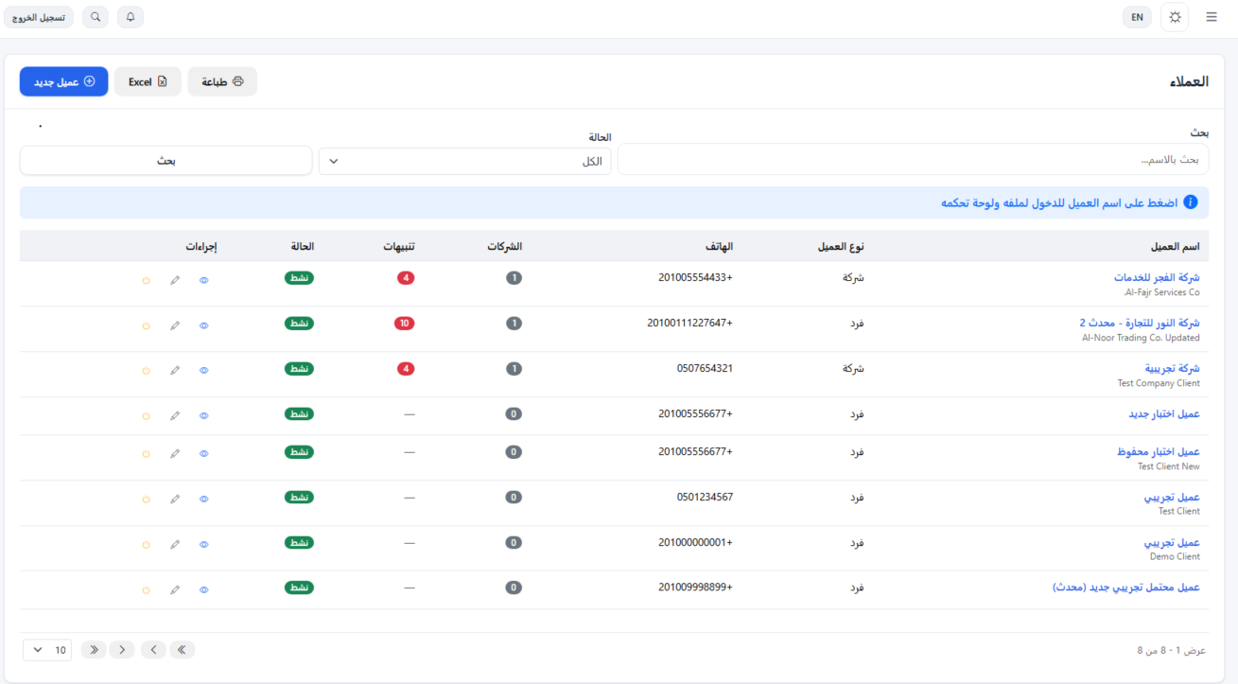View شركة الفجر للخدمات with the eye icon
This screenshot has width=1238, height=684.
pos(204,280)
